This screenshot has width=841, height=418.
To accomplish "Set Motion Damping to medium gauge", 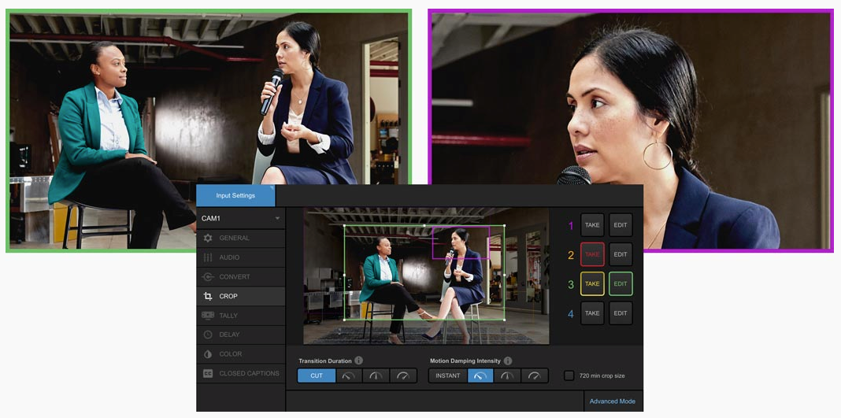I will 507,375.
